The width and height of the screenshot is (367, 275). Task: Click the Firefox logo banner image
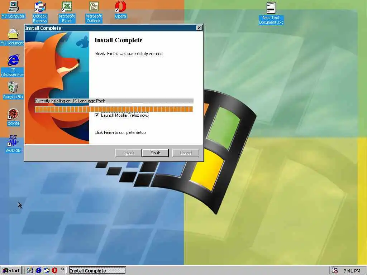[57, 88]
